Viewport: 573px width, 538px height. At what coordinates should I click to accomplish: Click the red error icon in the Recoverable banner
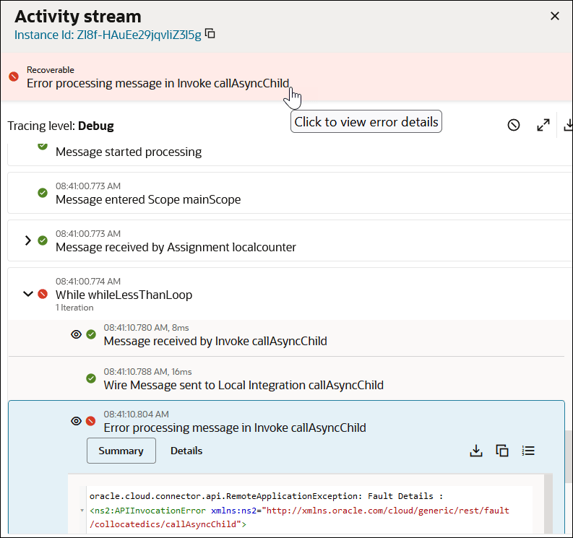click(14, 77)
